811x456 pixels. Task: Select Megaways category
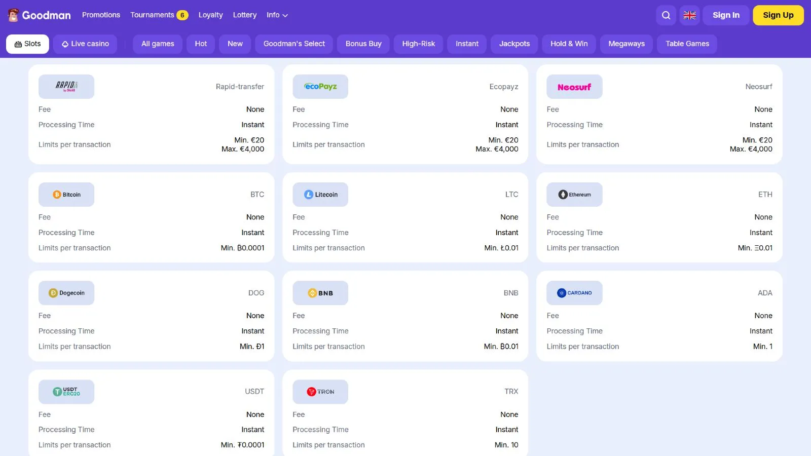[x=626, y=44]
